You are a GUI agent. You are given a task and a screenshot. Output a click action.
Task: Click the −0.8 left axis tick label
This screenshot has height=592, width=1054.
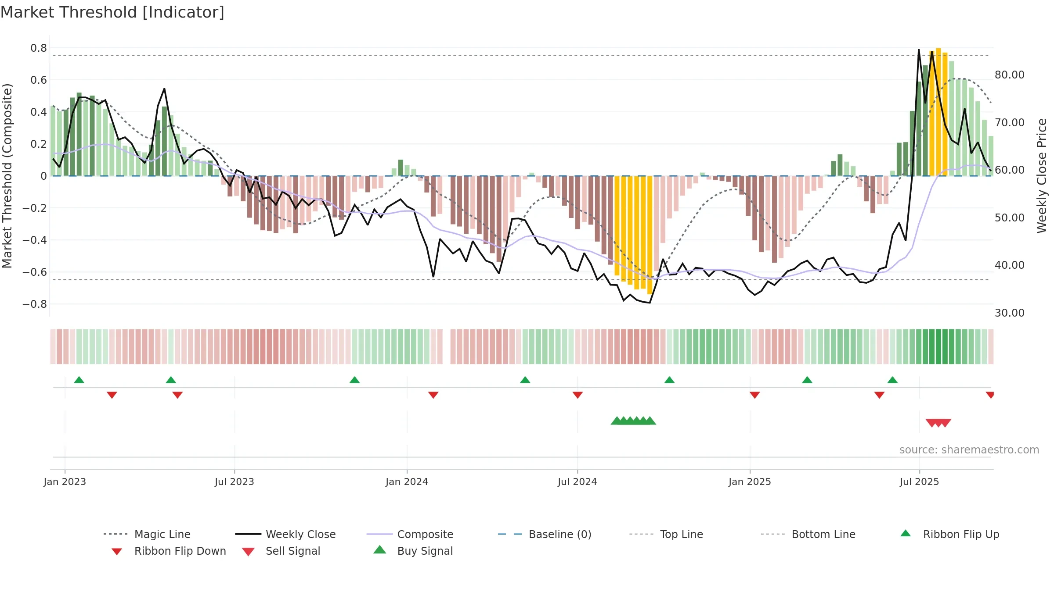tap(34, 304)
